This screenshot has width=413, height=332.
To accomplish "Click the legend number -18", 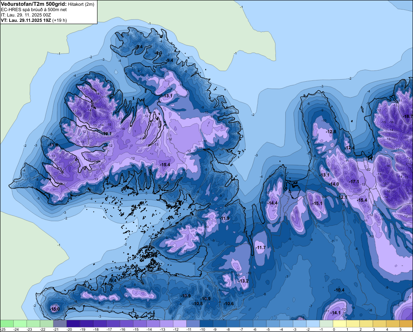I will (x=96, y=330).
